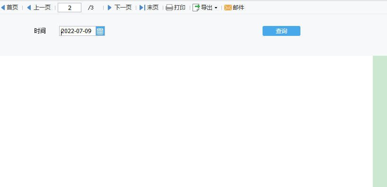The height and width of the screenshot is (187, 387).
Task: Go to next page (下一页)
Action: [120, 8]
